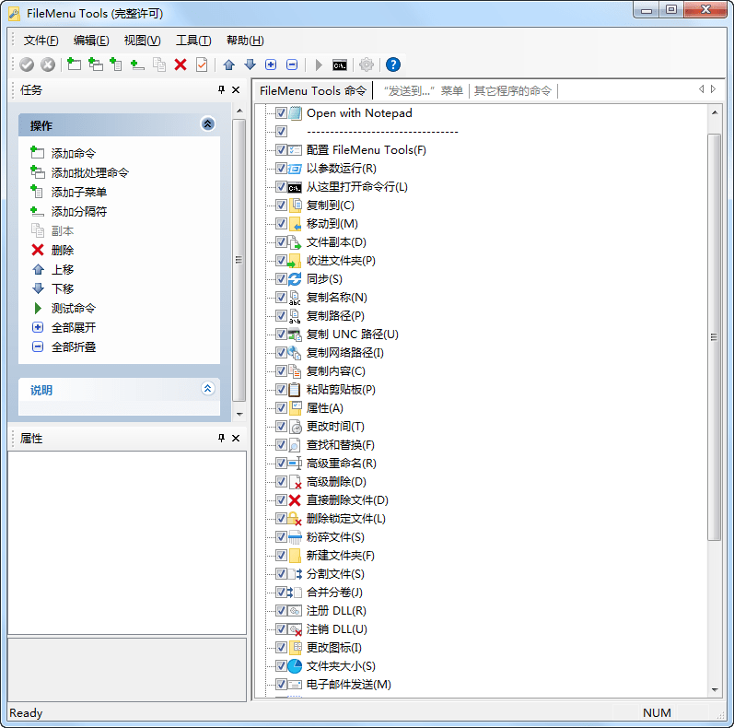Image resolution: width=734 pixels, height=728 pixels.
Task: Toggle the 新建文件夹(F) checkbox
Action: click(281, 556)
